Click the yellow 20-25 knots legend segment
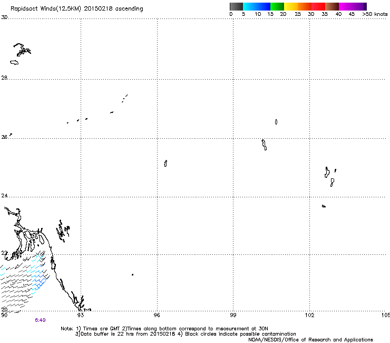 (x=291, y=6)
